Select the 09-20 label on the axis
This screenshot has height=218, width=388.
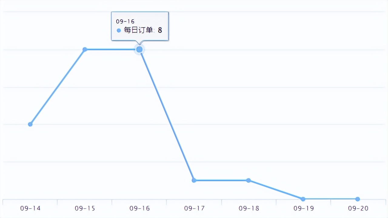[358, 208]
